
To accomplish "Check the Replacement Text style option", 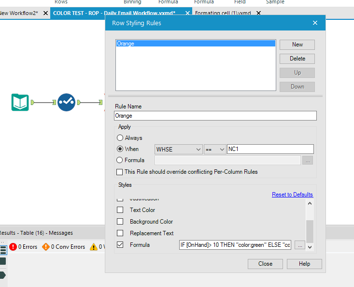I will tap(120, 233).
